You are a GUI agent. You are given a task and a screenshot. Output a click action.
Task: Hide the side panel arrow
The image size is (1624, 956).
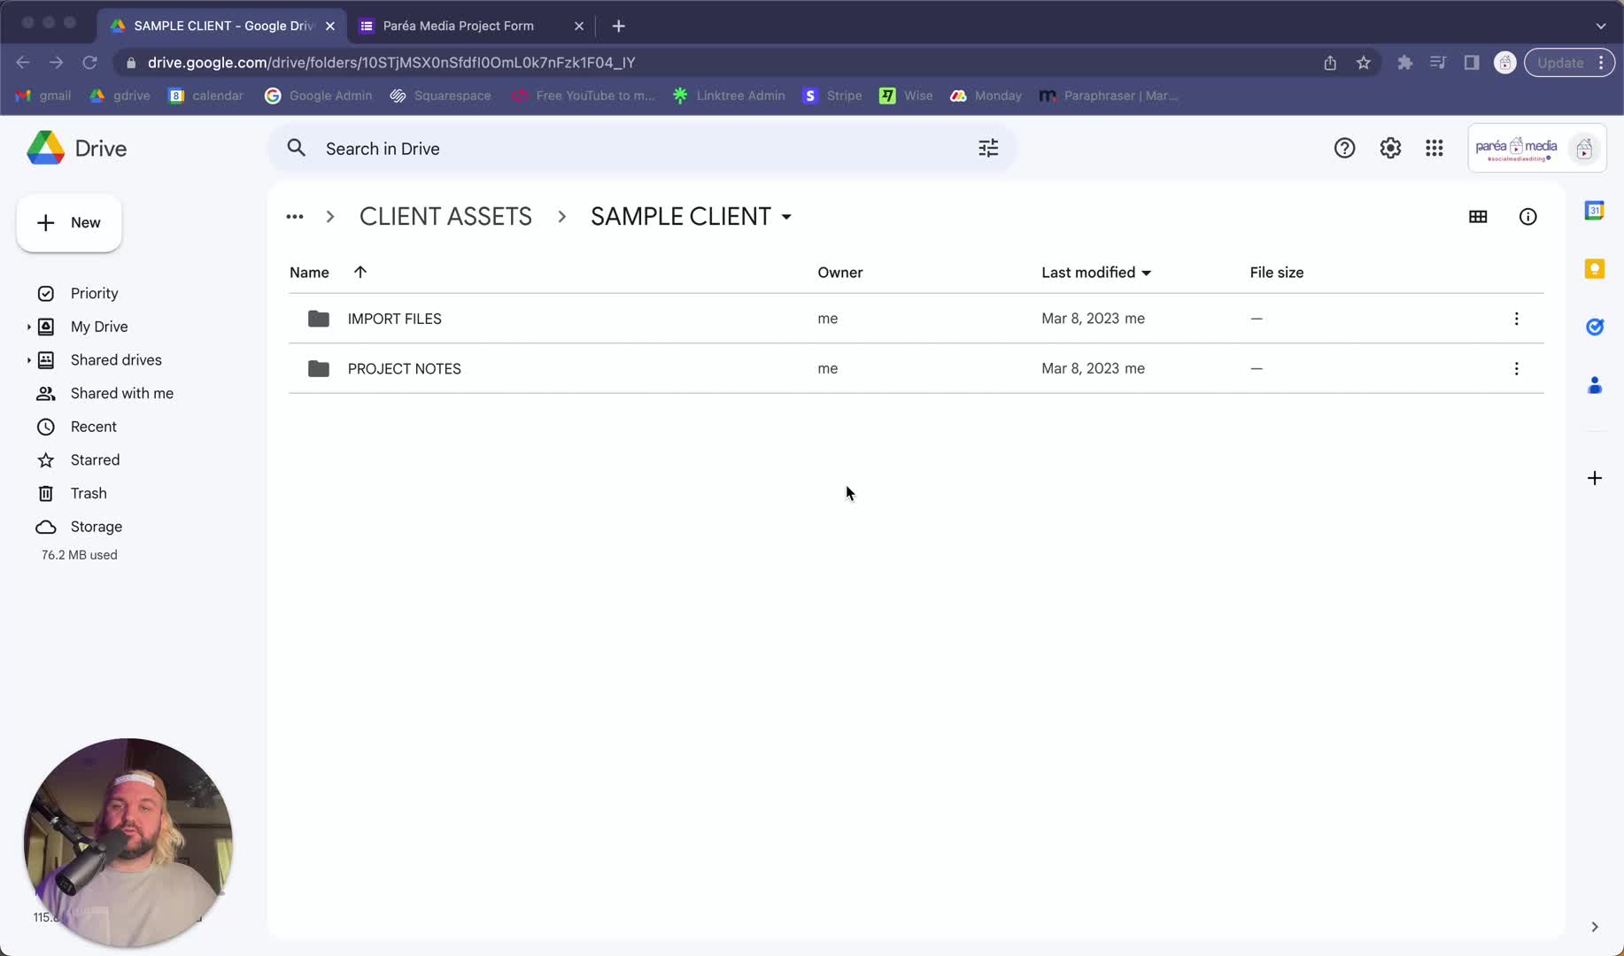coord(1595,927)
